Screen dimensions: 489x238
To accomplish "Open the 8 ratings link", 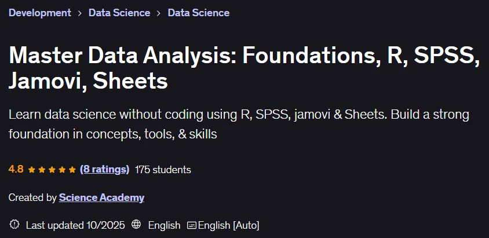I will click(x=104, y=170).
